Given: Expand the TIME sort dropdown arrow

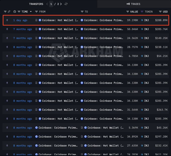Looking at the screenshot, I should 31,12.
